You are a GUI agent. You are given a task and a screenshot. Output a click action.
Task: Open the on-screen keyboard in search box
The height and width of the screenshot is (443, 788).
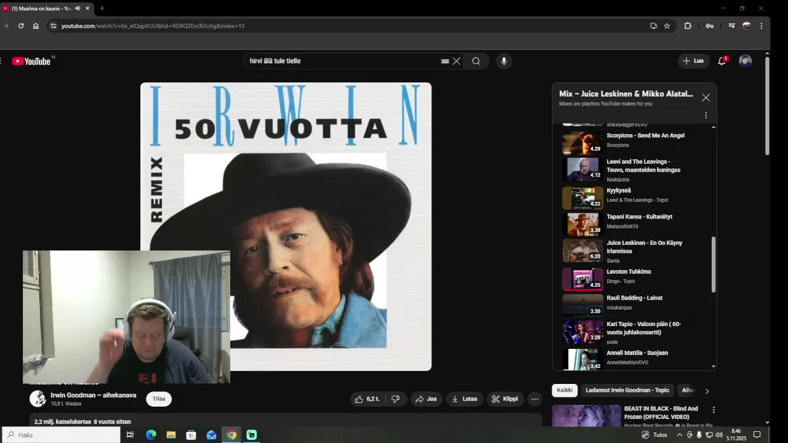click(x=445, y=61)
